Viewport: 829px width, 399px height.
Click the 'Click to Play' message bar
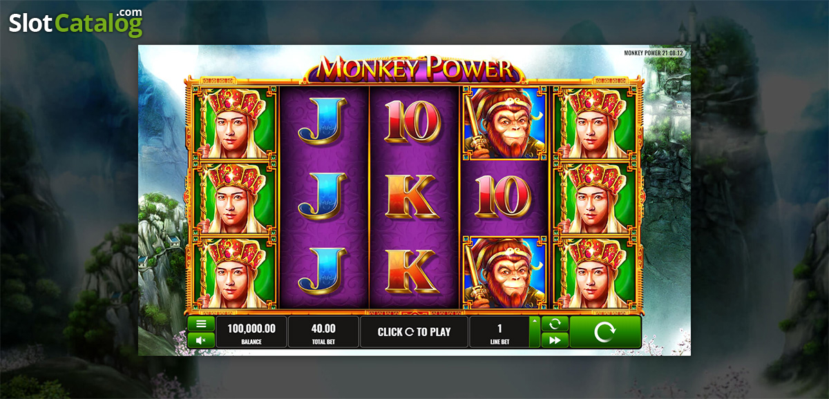coord(414,332)
